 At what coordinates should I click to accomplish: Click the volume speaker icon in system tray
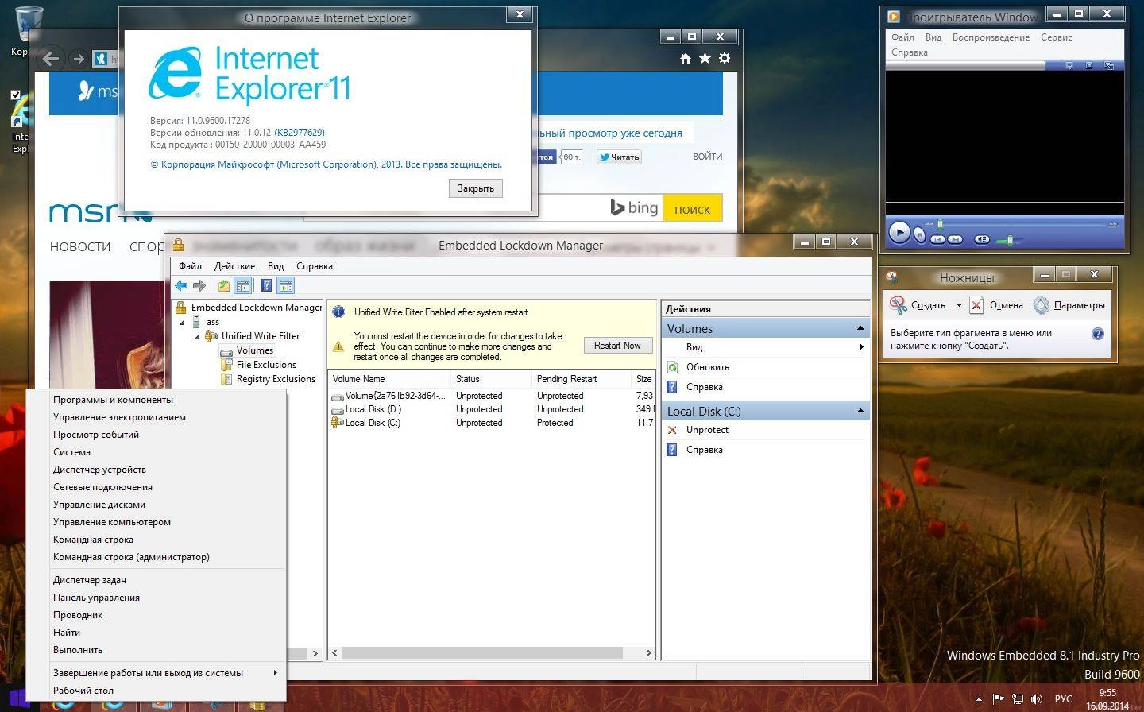tap(1036, 699)
